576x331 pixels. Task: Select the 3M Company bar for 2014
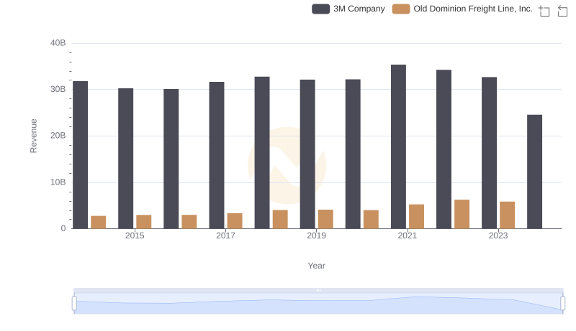click(81, 155)
